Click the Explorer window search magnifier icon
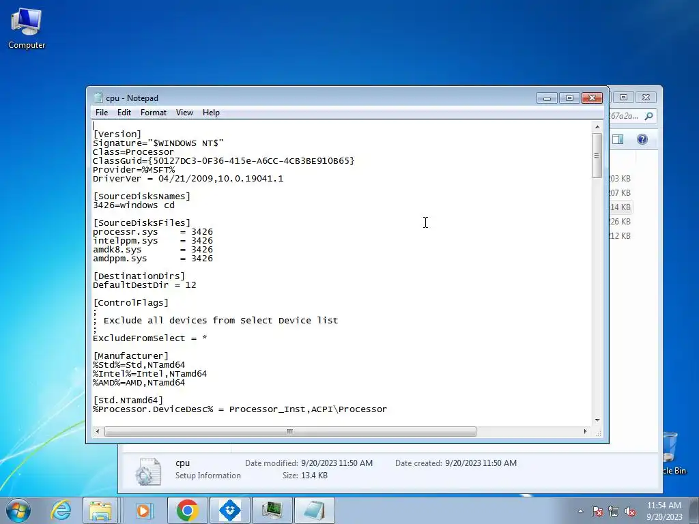 click(x=648, y=116)
